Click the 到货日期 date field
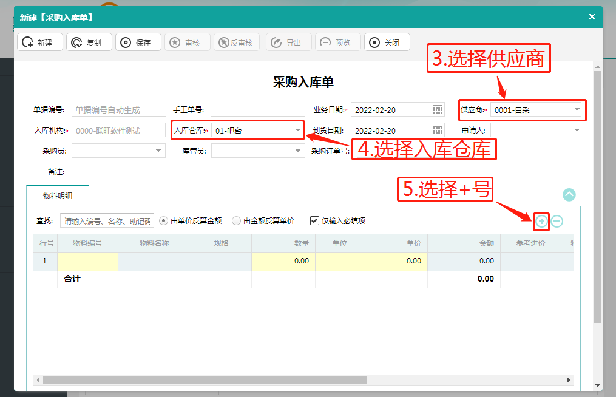The image size is (616, 397). (x=398, y=130)
